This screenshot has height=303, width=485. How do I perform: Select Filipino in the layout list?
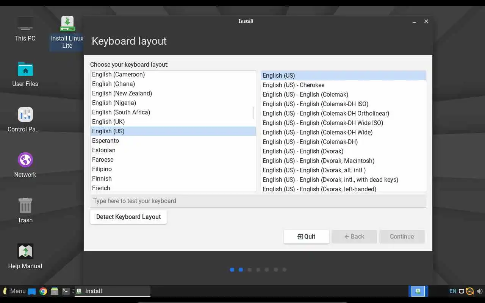click(x=173, y=169)
